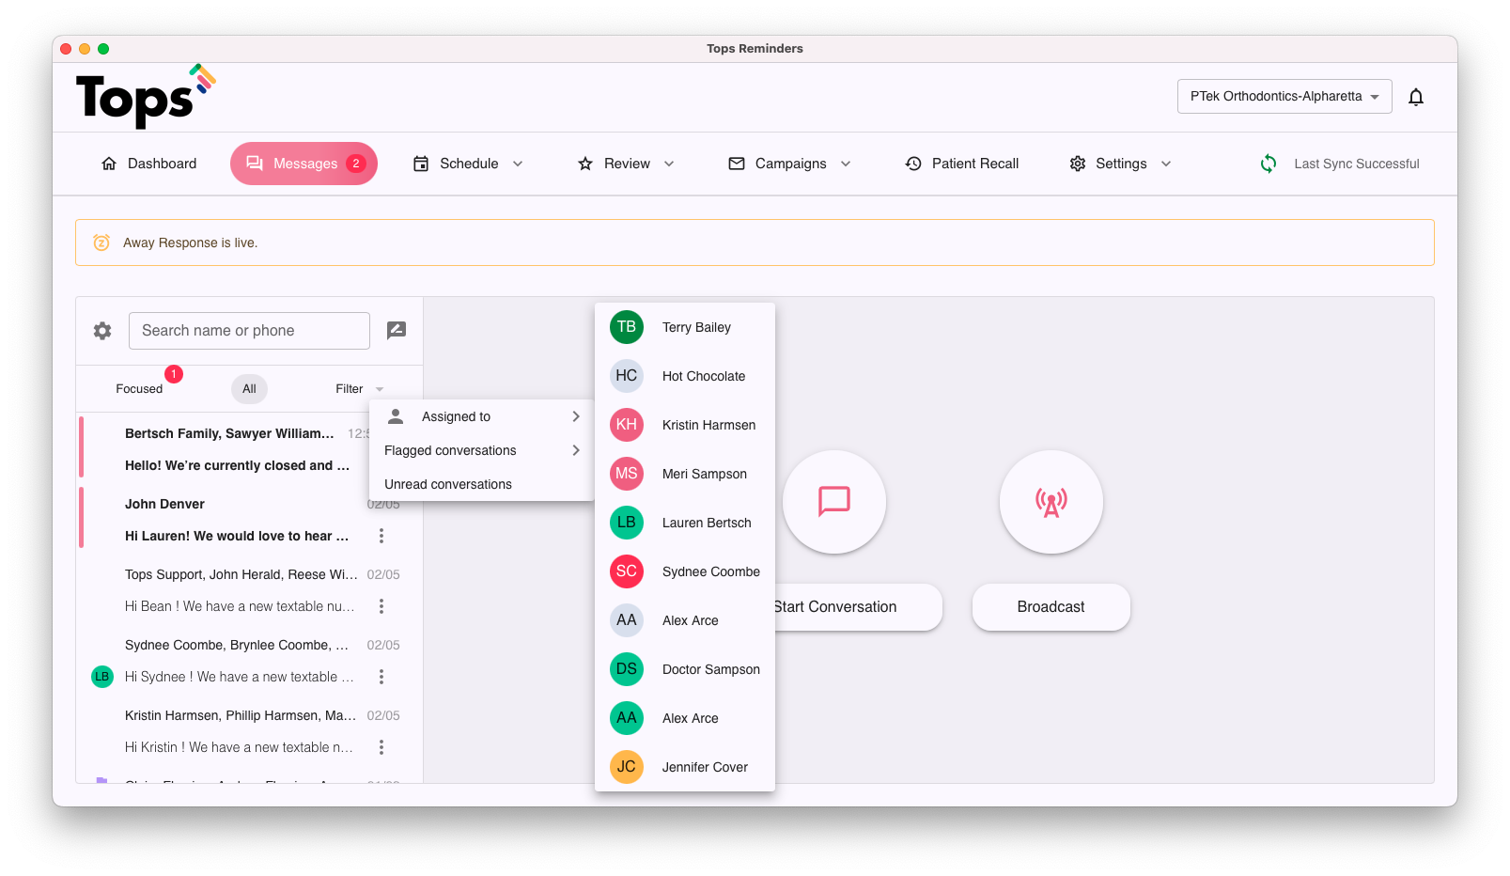Expand the Review menu chevron
The image size is (1510, 876).
pyautogui.click(x=669, y=164)
